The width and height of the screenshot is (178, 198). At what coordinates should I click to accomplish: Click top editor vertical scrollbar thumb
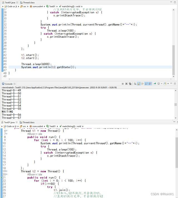(174, 60)
